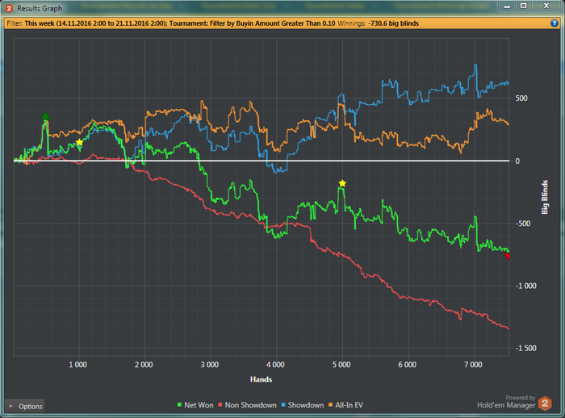Click the x-axis label 7 000

coord(474,365)
